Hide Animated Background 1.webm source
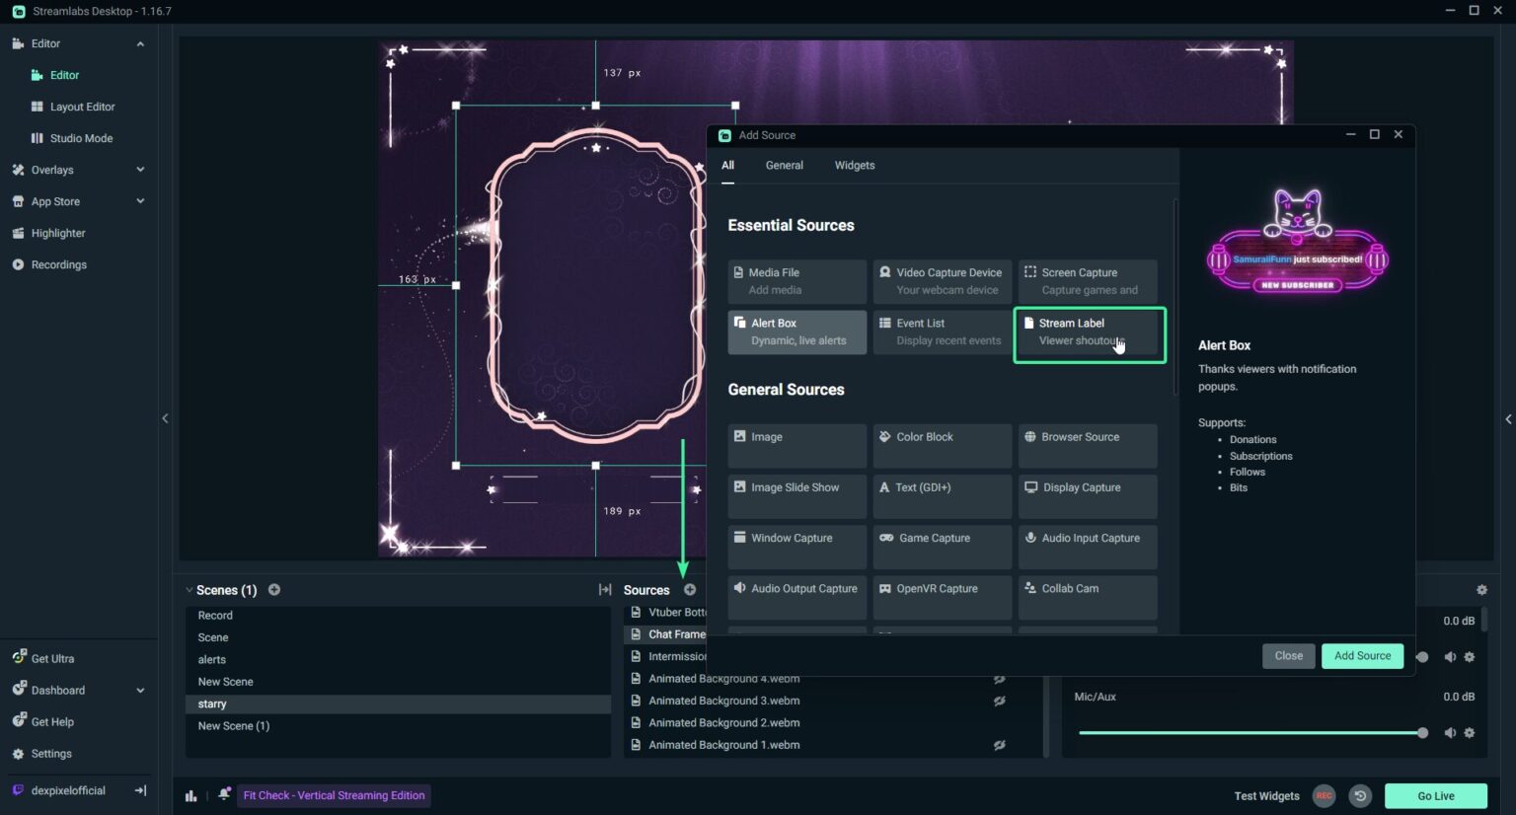This screenshot has height=815, width=1516. point(1000,745)
